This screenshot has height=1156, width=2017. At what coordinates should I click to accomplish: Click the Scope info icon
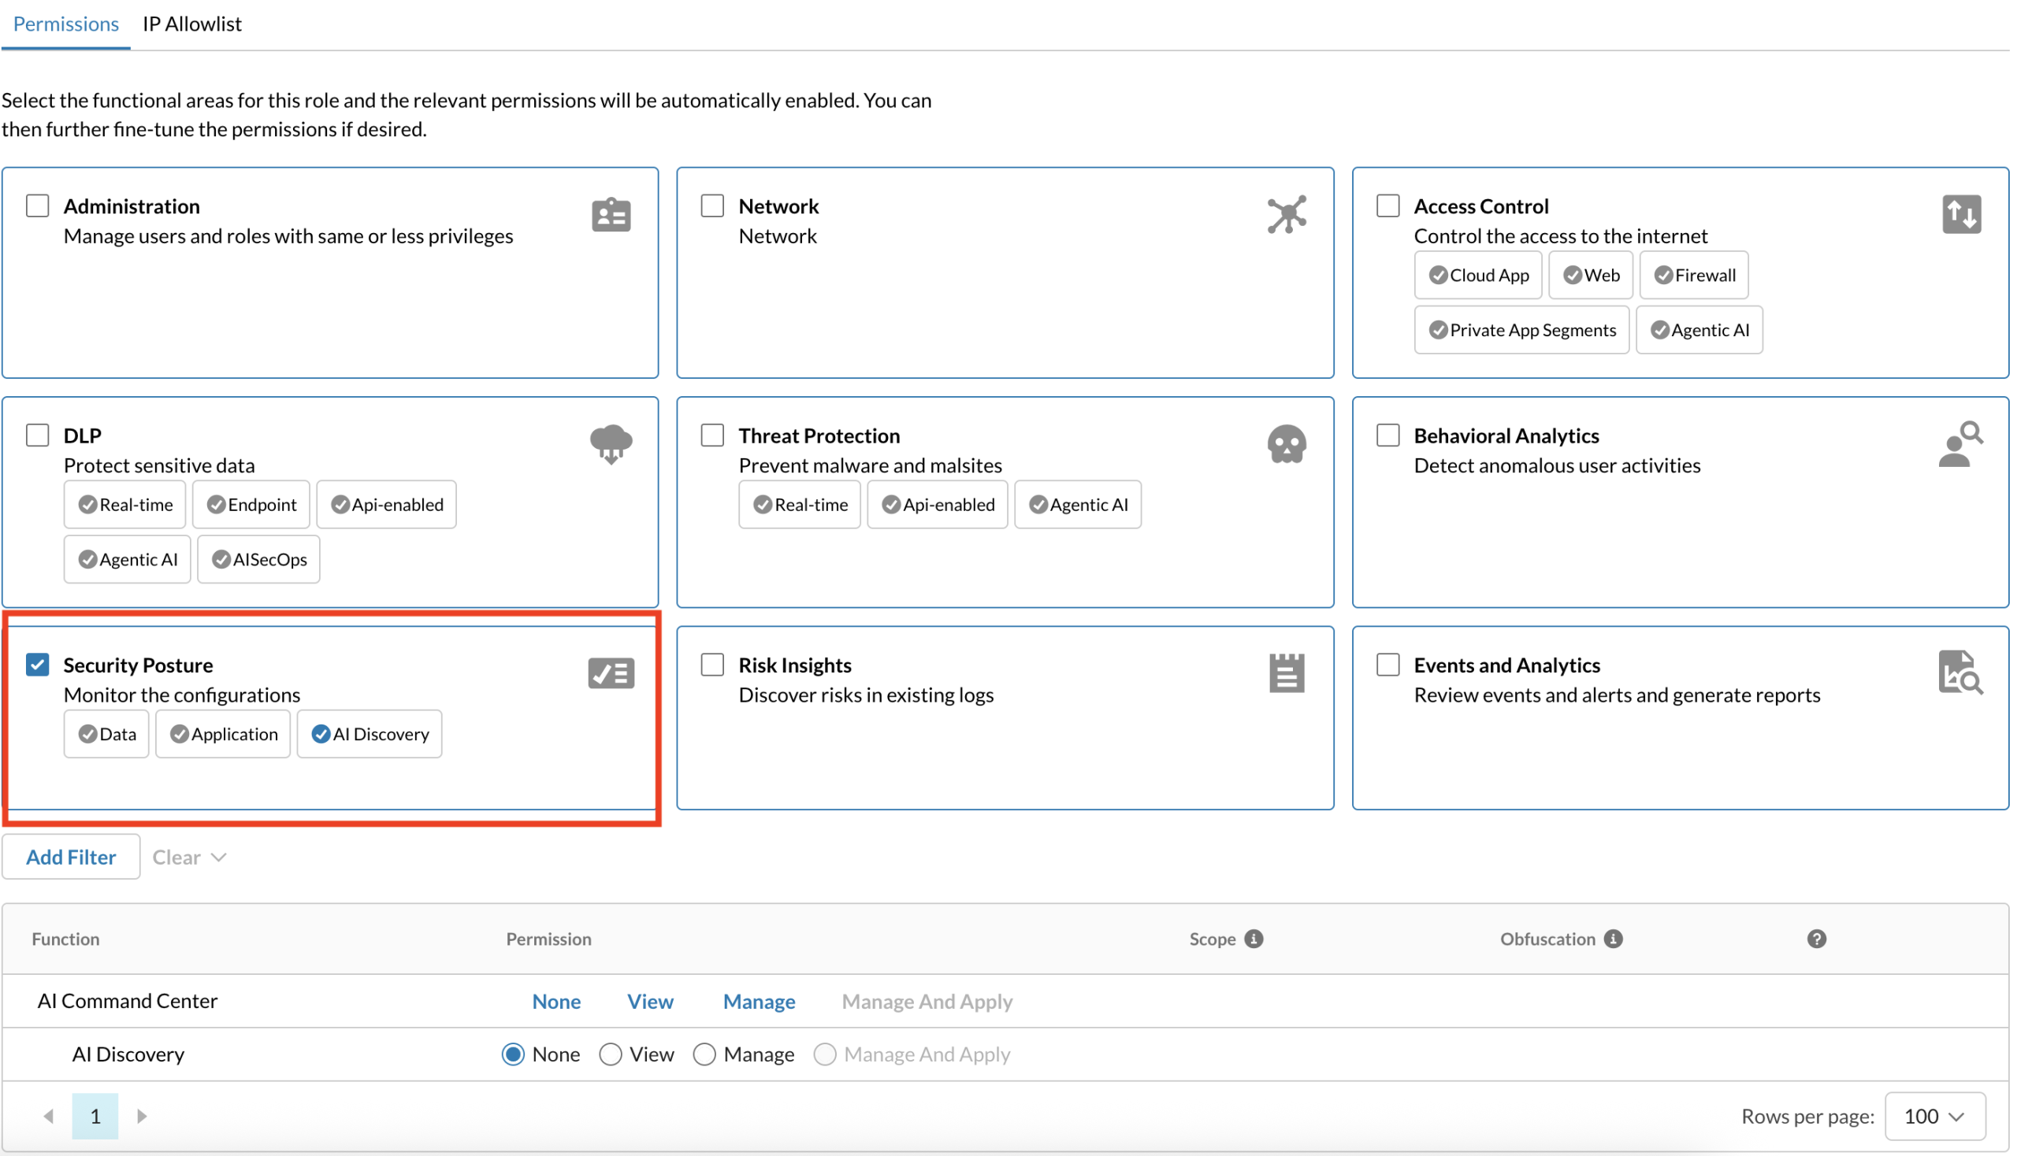pyautogui.click(x=1254, y=939)
